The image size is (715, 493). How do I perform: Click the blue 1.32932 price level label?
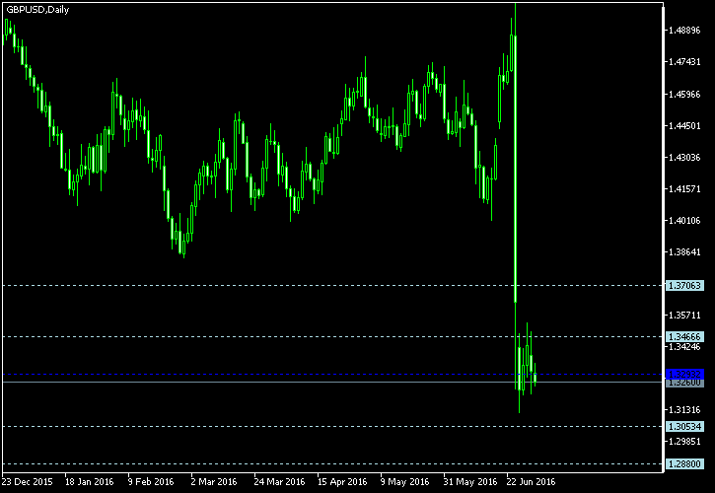point(684,375)
